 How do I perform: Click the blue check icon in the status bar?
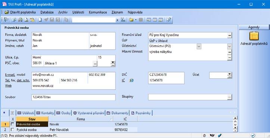(219, 135)
